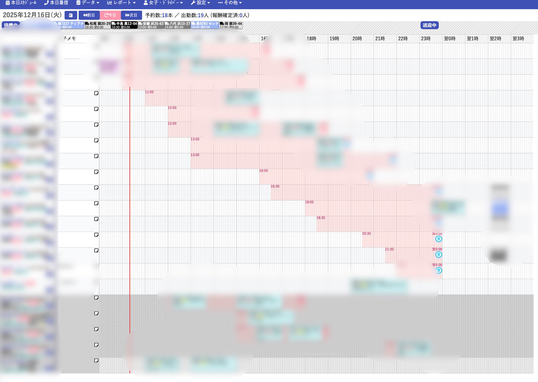The width and height of the screenshot is (538, 382).
Task: Open 本日着信 incoming calls page
Action: (x=56, y=3)
